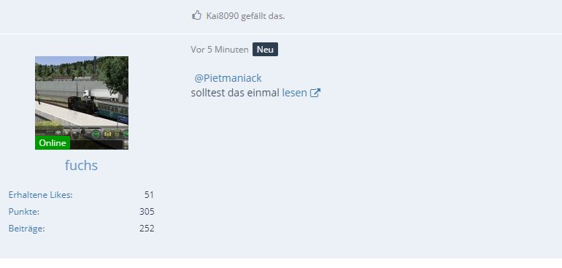The width and height of the screenshot is (562, 268).
Task: Click the posts count 252
Action: [x=147, y=228]
